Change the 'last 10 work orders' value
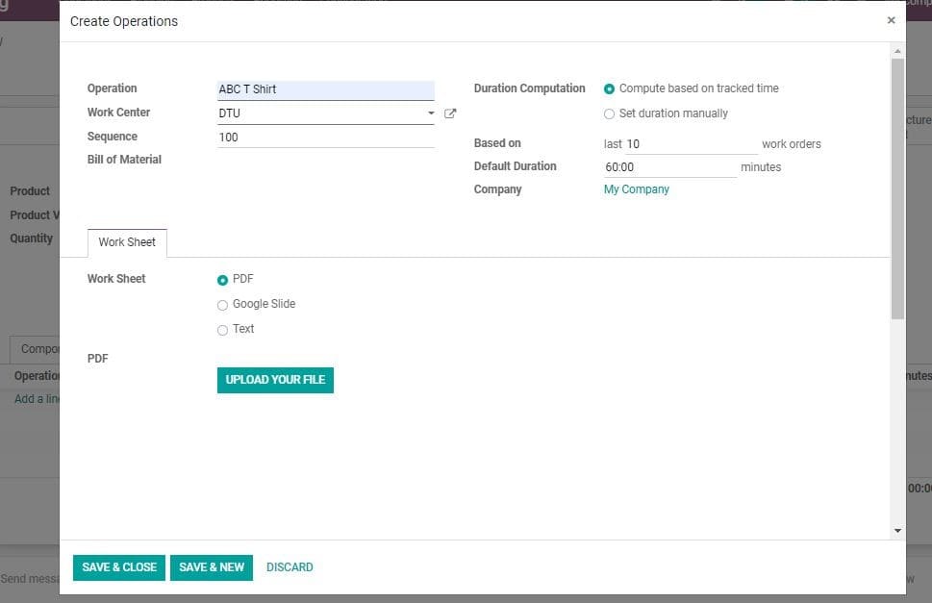932x603 pixels. [x=688, y=143]
